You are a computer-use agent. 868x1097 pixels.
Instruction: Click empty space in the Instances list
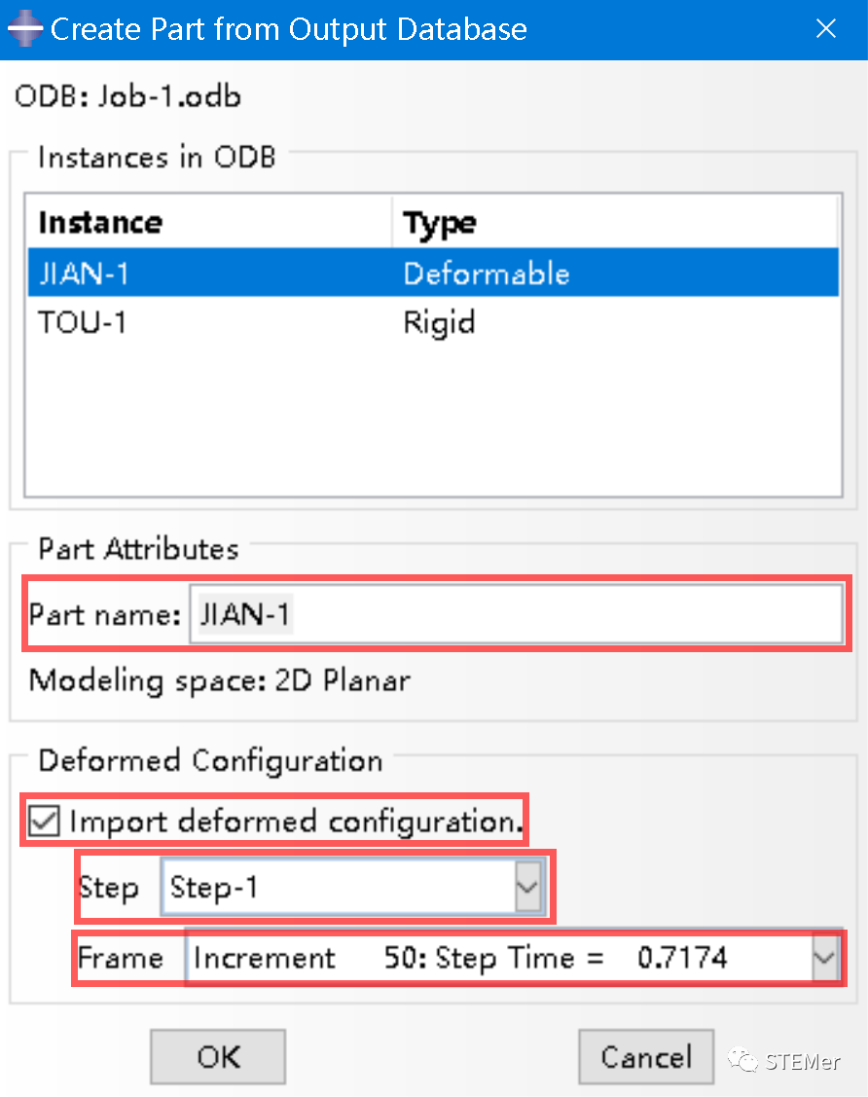tap(432, 419)
